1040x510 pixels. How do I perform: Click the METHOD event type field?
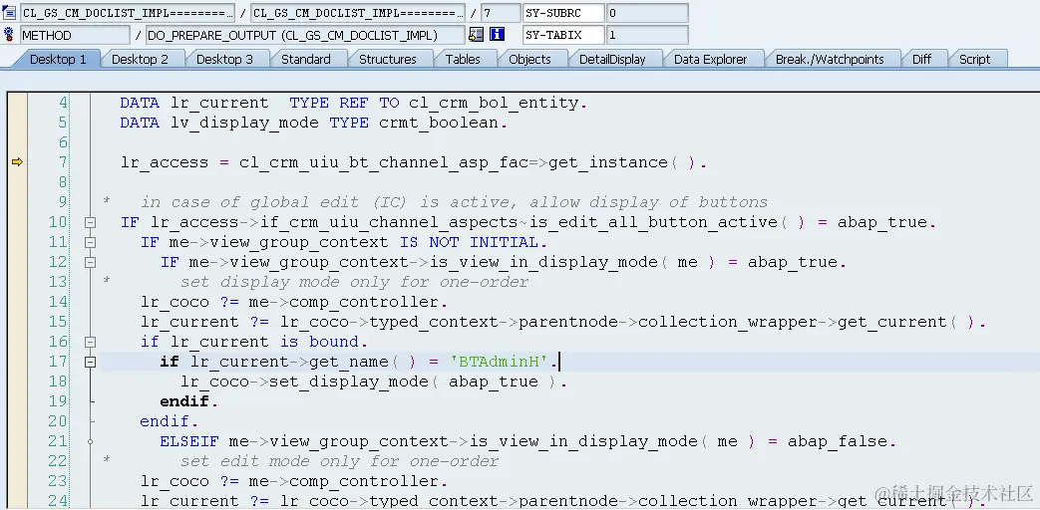(75, 35)
